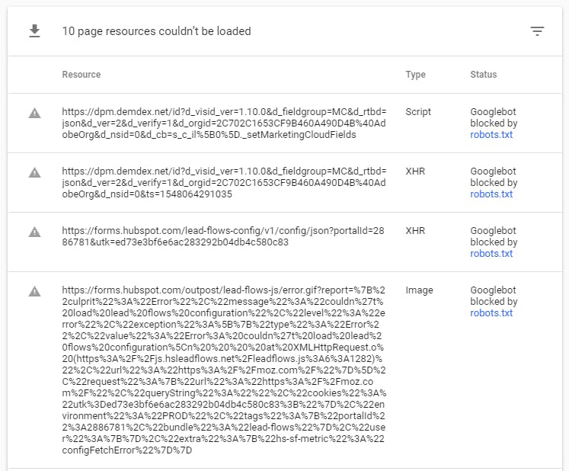Click the download icon beside the resources heading
Image resolution: width=569 pixels, height=471 pixels.
click(34, 31)
